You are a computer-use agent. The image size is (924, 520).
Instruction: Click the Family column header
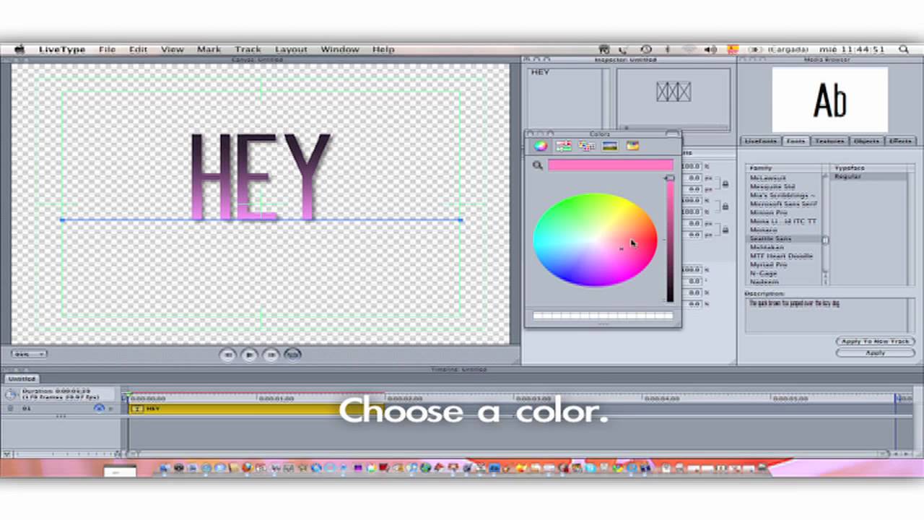click(784, 168)
